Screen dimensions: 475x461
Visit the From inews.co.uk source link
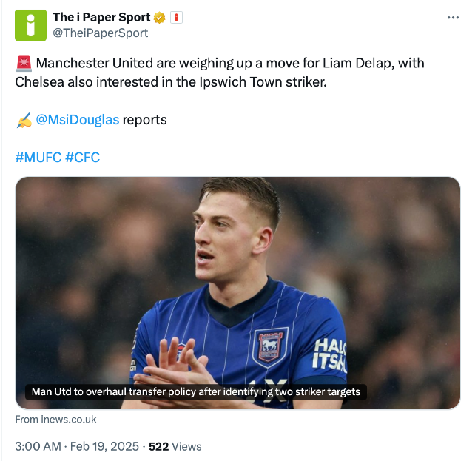pyautogui.click(x=55, y=420)
